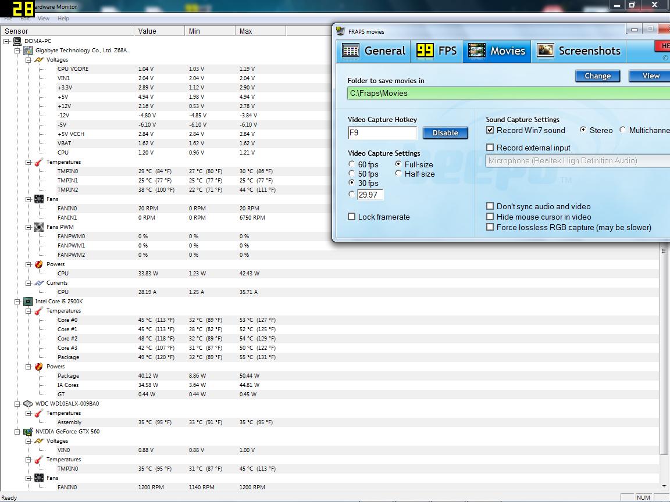The image size is (670, 502).
Task: Collapse the Gigabyte Technology node
Action: (17, 51)
